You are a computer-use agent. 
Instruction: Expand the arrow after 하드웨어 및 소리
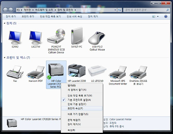(x=55, y=10)
